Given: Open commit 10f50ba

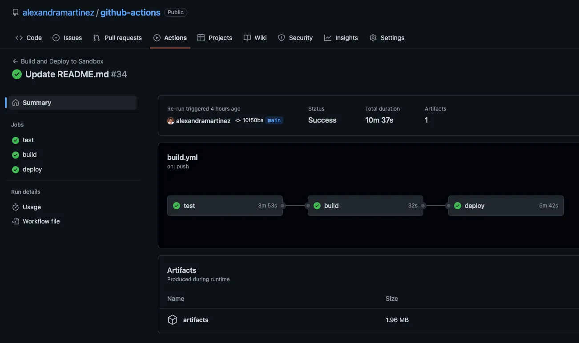Looking at the screenshot, I should [253, 120].
